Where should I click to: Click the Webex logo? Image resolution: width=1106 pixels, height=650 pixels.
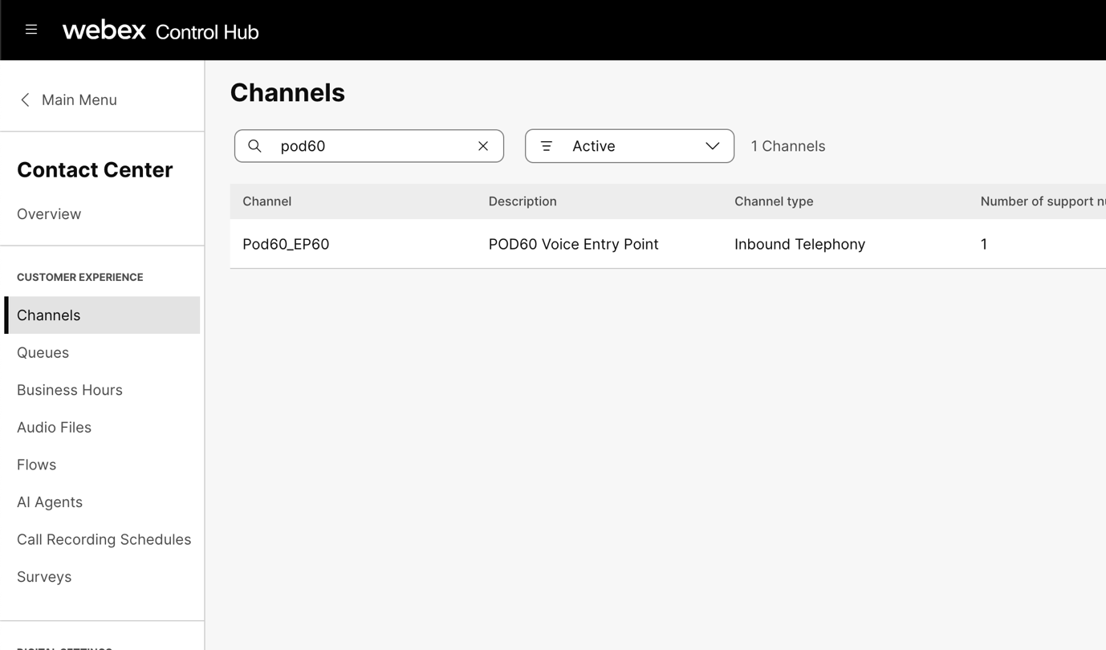[x=104, y=30]
